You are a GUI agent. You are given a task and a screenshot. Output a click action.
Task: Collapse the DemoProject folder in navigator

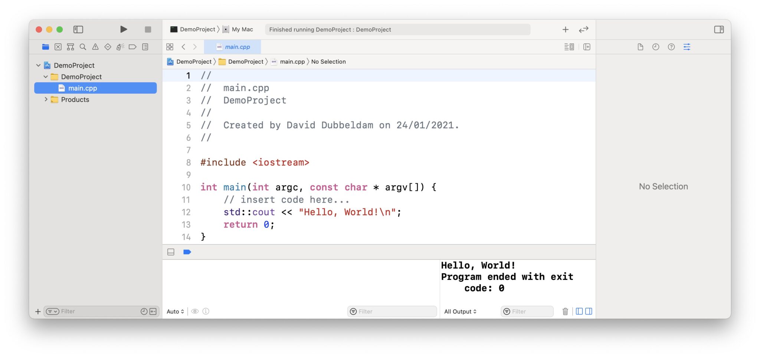[x=46, y=77]
